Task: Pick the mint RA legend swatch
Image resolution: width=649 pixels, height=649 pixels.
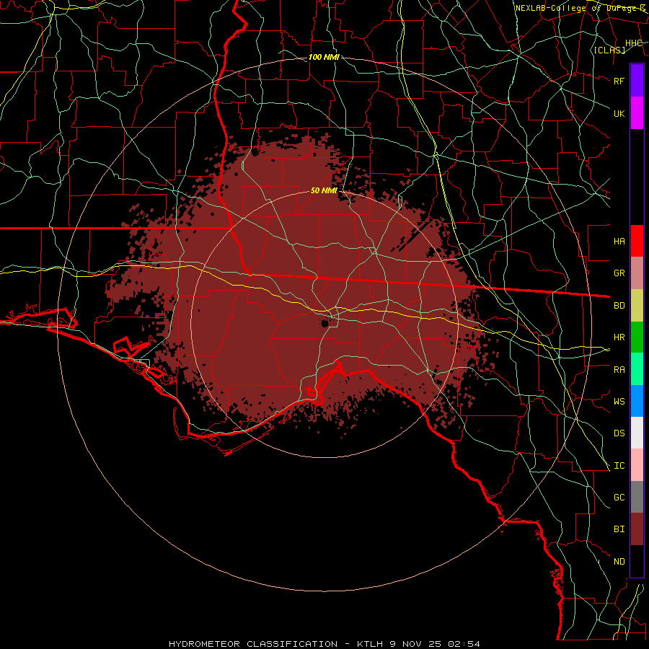Action: click(637, 369)
